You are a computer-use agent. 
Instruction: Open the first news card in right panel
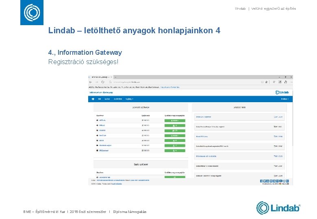pos(239,117)
